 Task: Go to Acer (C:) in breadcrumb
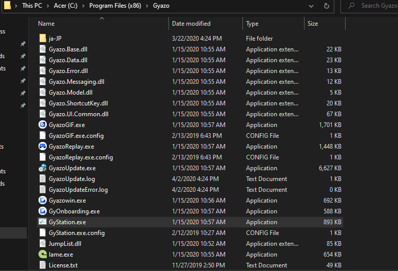[x=66, y=6]
